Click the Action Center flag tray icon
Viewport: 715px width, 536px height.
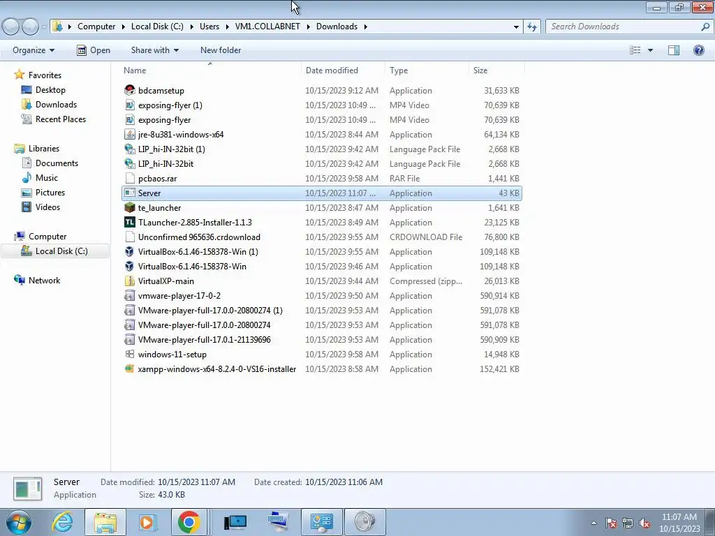coord(611,523)
